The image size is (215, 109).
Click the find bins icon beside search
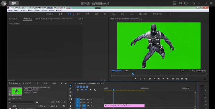tap(37, 102)
